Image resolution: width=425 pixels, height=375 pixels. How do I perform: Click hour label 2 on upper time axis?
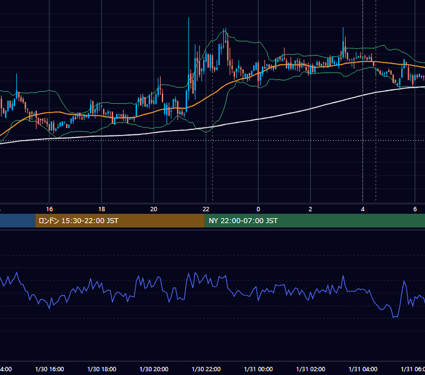pos(311,209)
